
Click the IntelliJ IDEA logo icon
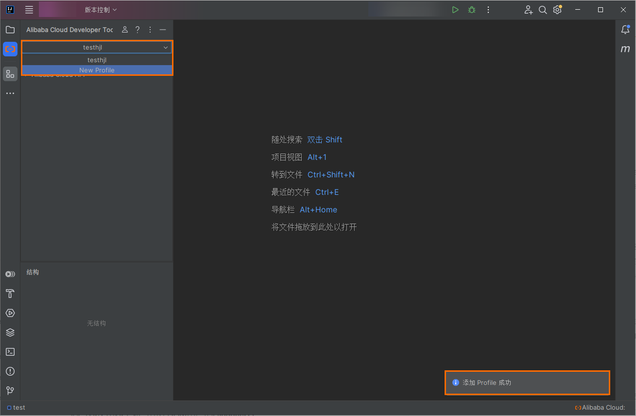pos(10,10)
